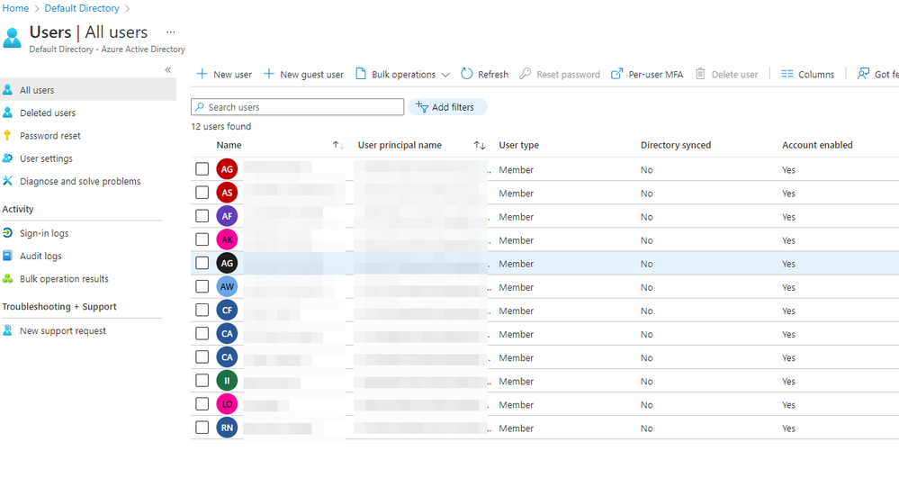Click the Users page header icon
Viewport: 899px width, 478px height.
(x=12, y=38)
